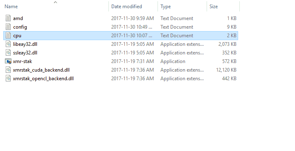The height and width of the screenshot is (151, 295).
Task: Click the libeay32.dll date modified cell
Action: tap(133, 44)
